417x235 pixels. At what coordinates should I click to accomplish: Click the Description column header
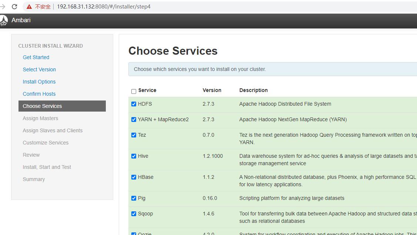point(253,90)
